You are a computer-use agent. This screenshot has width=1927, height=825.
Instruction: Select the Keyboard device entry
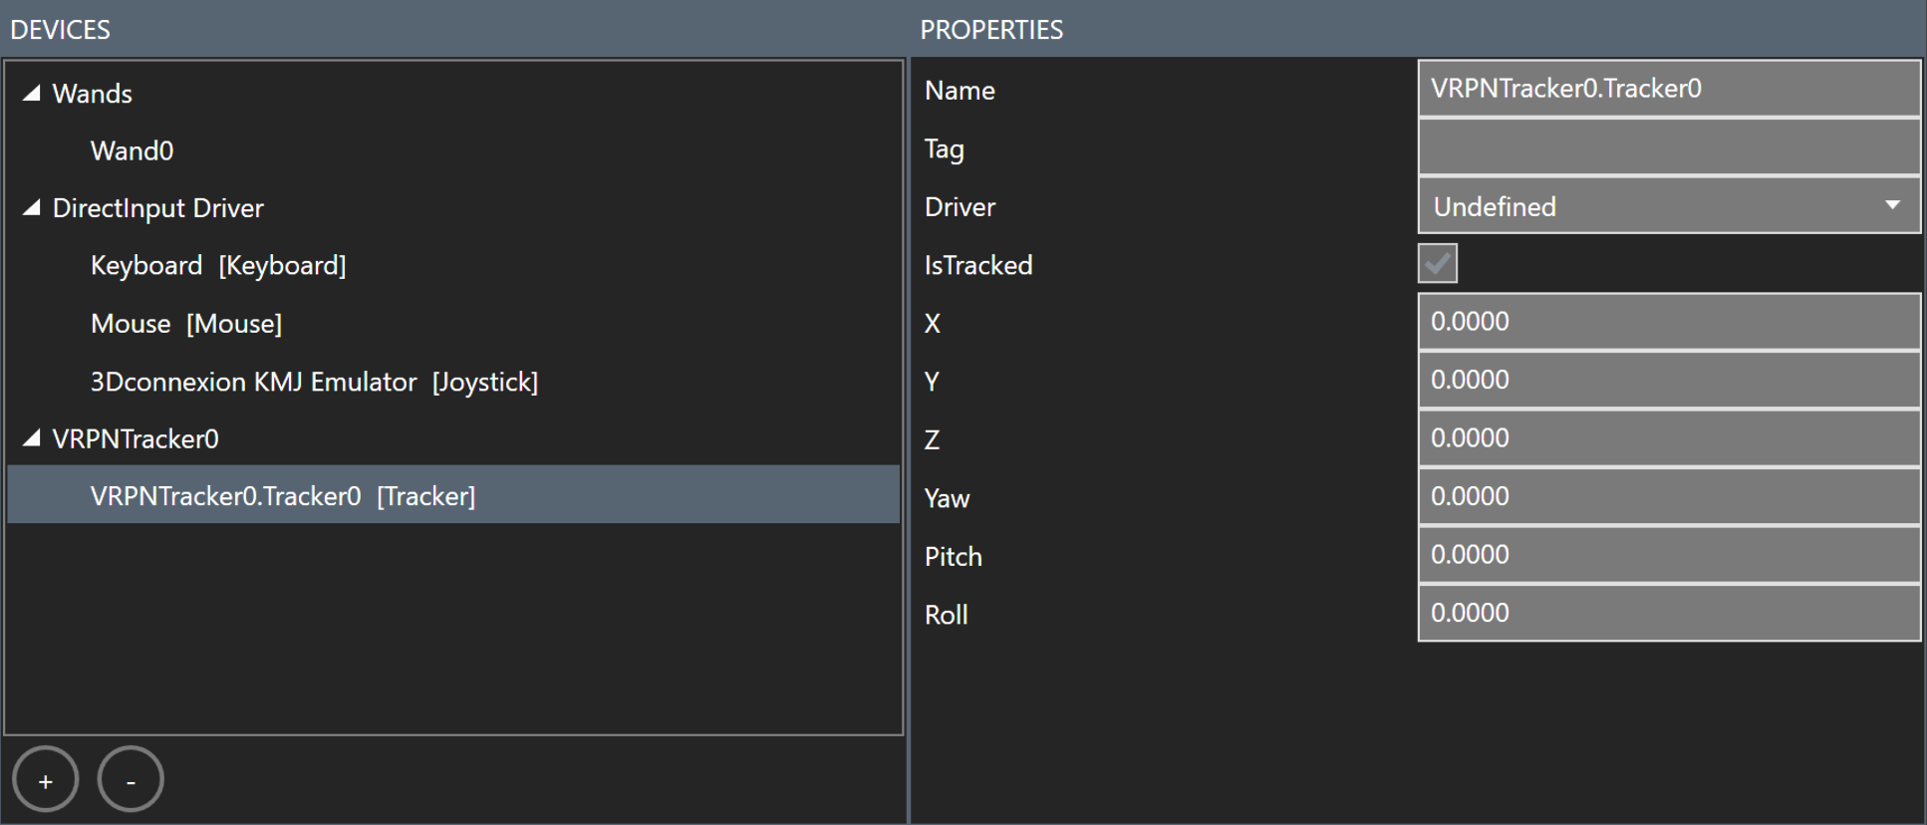(x=217, y=266)
